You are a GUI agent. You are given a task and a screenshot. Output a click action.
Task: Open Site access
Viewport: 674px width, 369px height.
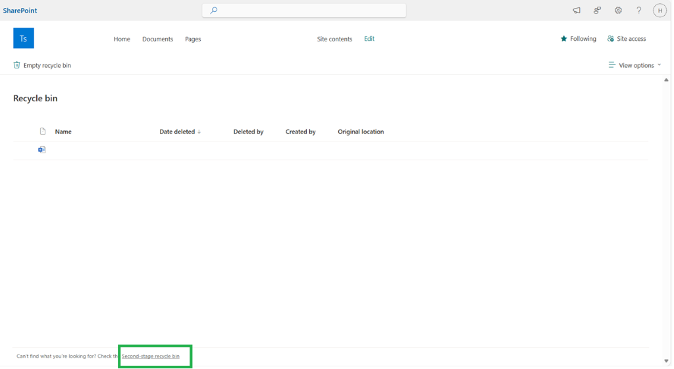(627, 39)
